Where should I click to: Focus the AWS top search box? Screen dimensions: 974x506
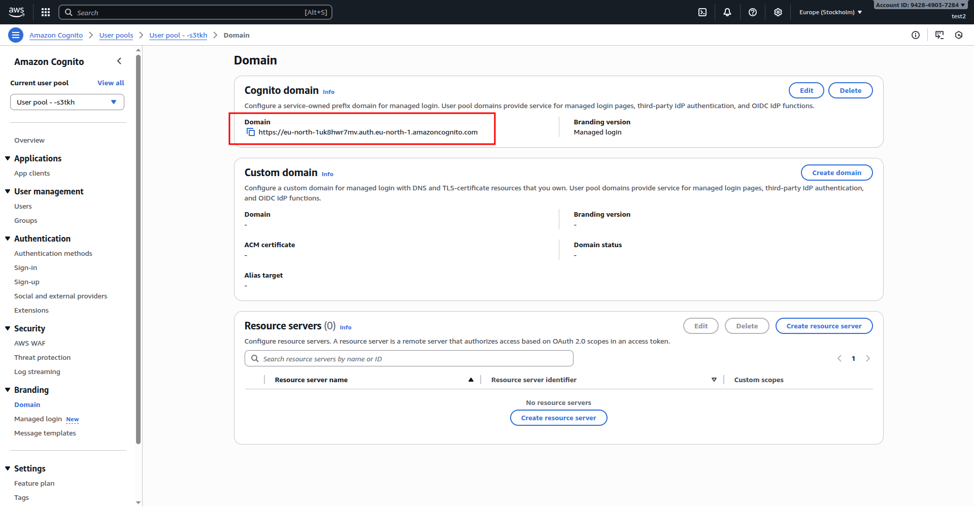coord(195,12)
